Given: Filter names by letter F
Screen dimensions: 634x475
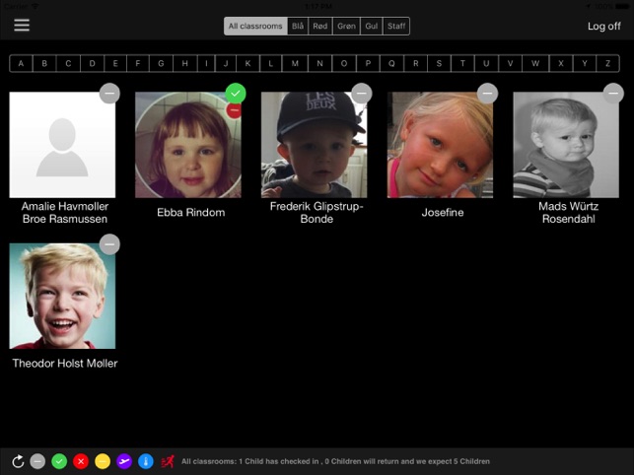Looking at the screenshot, I should point(138,63).
